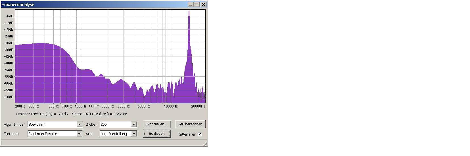Toggle the Gitterlinien checkbox
The height and width of the screenshot is (156, 470).
(x=200, y=134)
